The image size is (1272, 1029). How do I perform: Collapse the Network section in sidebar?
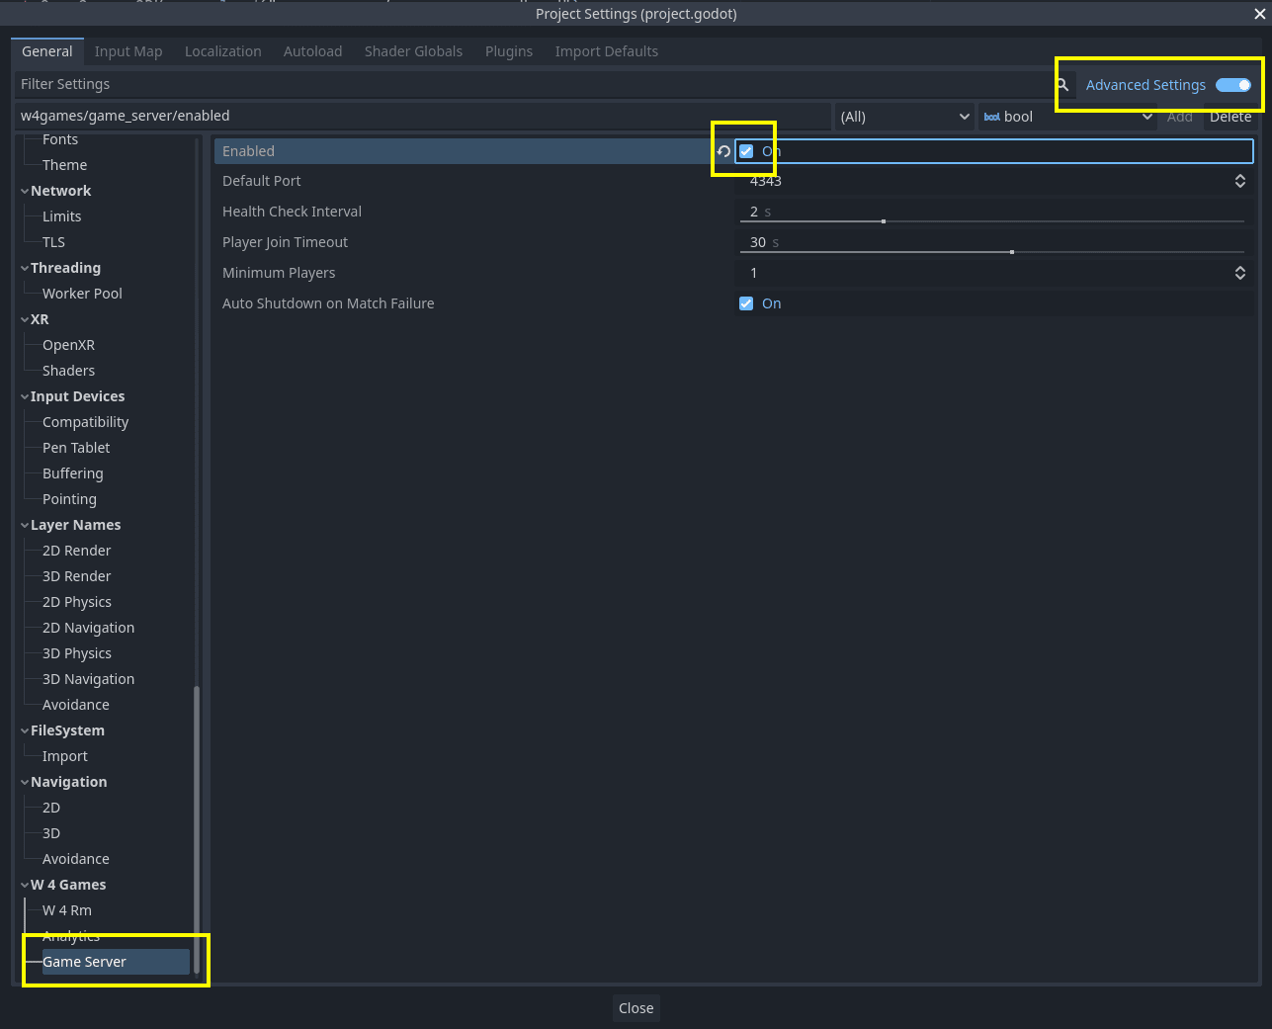[24, 190]
